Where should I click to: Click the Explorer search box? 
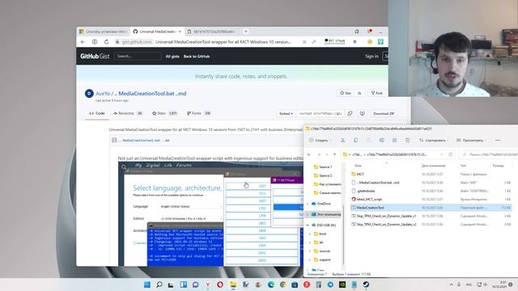(x=489, y=154)
